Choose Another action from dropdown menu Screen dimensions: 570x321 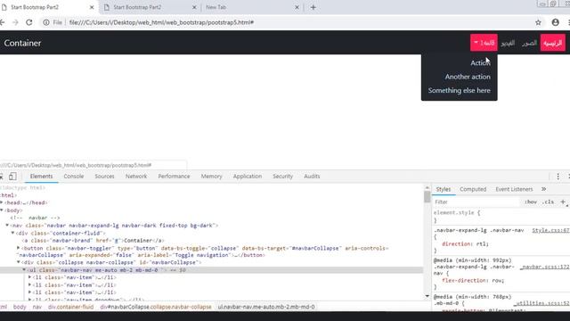click(468, 77)
